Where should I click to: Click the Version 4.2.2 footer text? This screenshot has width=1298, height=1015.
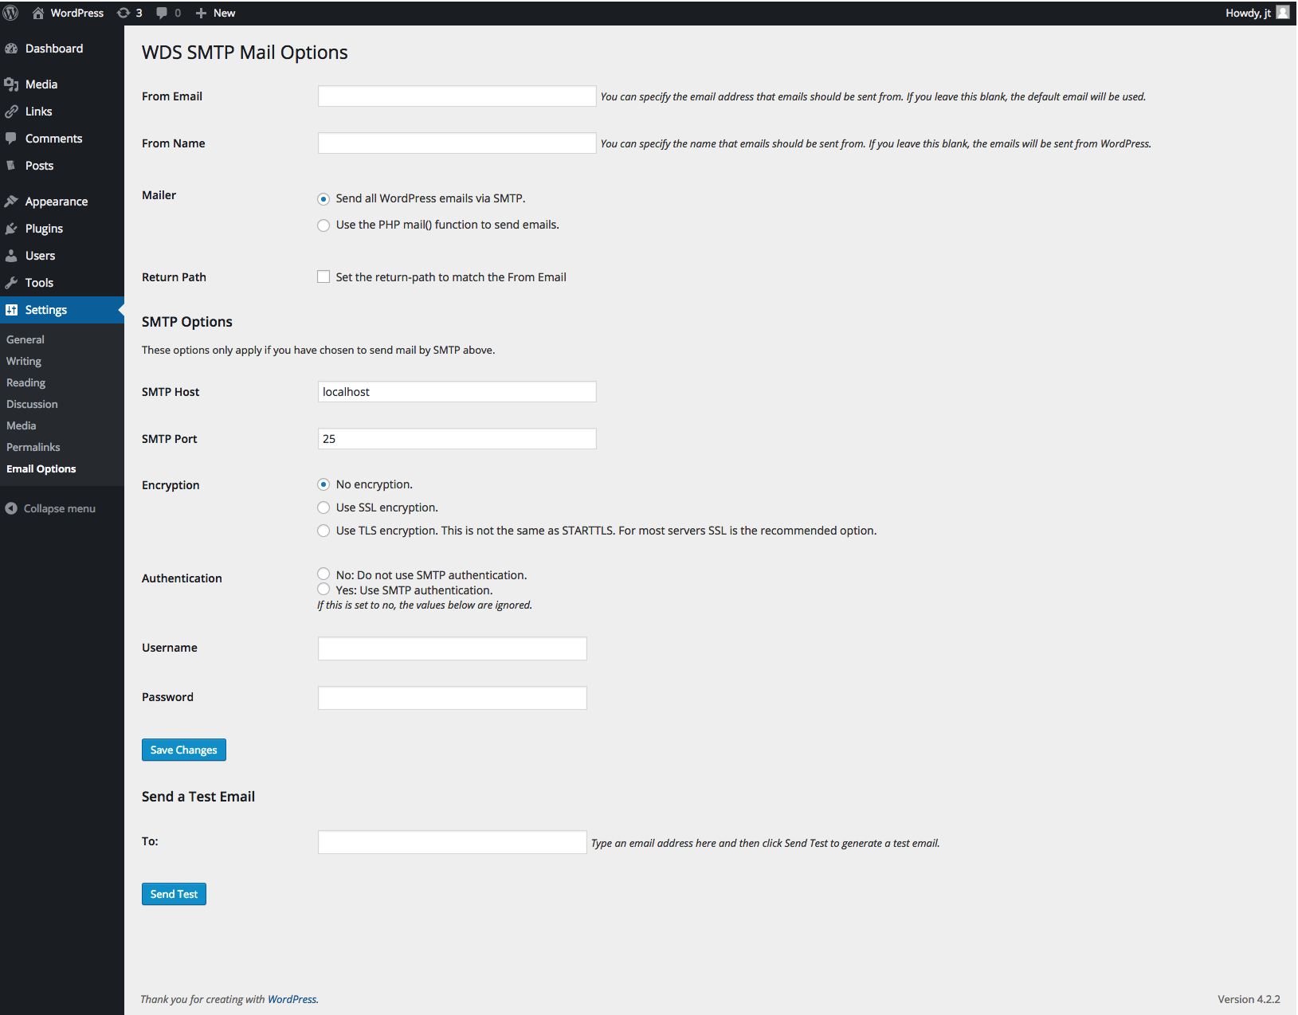(1249, 999)
